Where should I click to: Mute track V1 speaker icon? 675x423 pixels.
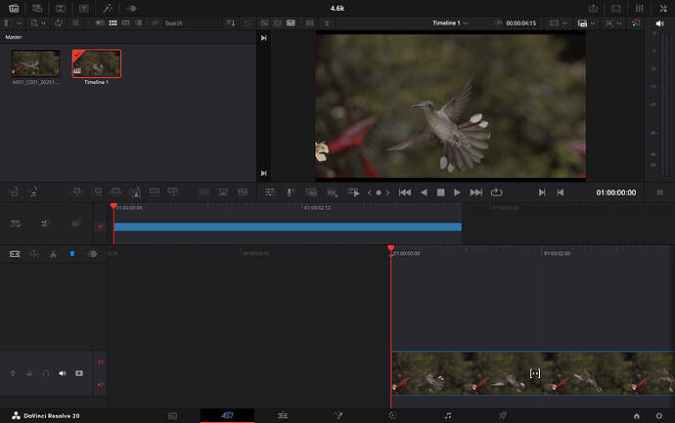[x=63, y=373]
